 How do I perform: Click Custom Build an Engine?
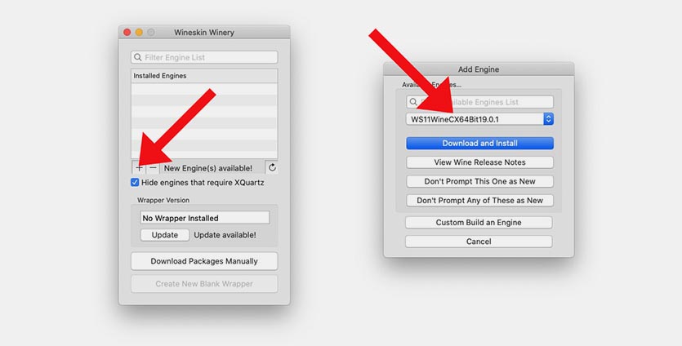479,222
